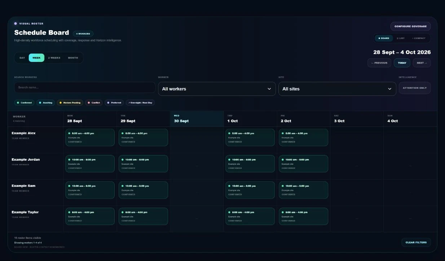Toggle the Preferred status filter chip
The image size is (445, 261).
point(114,103)
